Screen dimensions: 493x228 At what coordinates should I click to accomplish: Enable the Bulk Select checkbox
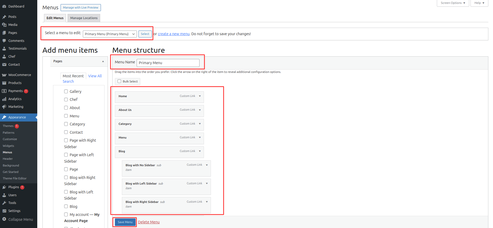click(x=119, y=81)
